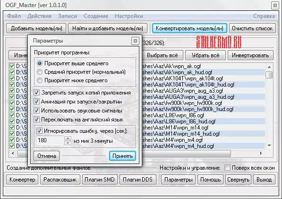The width and height of the screenshot is (282, 199).
Task: Toggle Запретить запуск копий приложения checkbox
Action: (x=36, y=93)
